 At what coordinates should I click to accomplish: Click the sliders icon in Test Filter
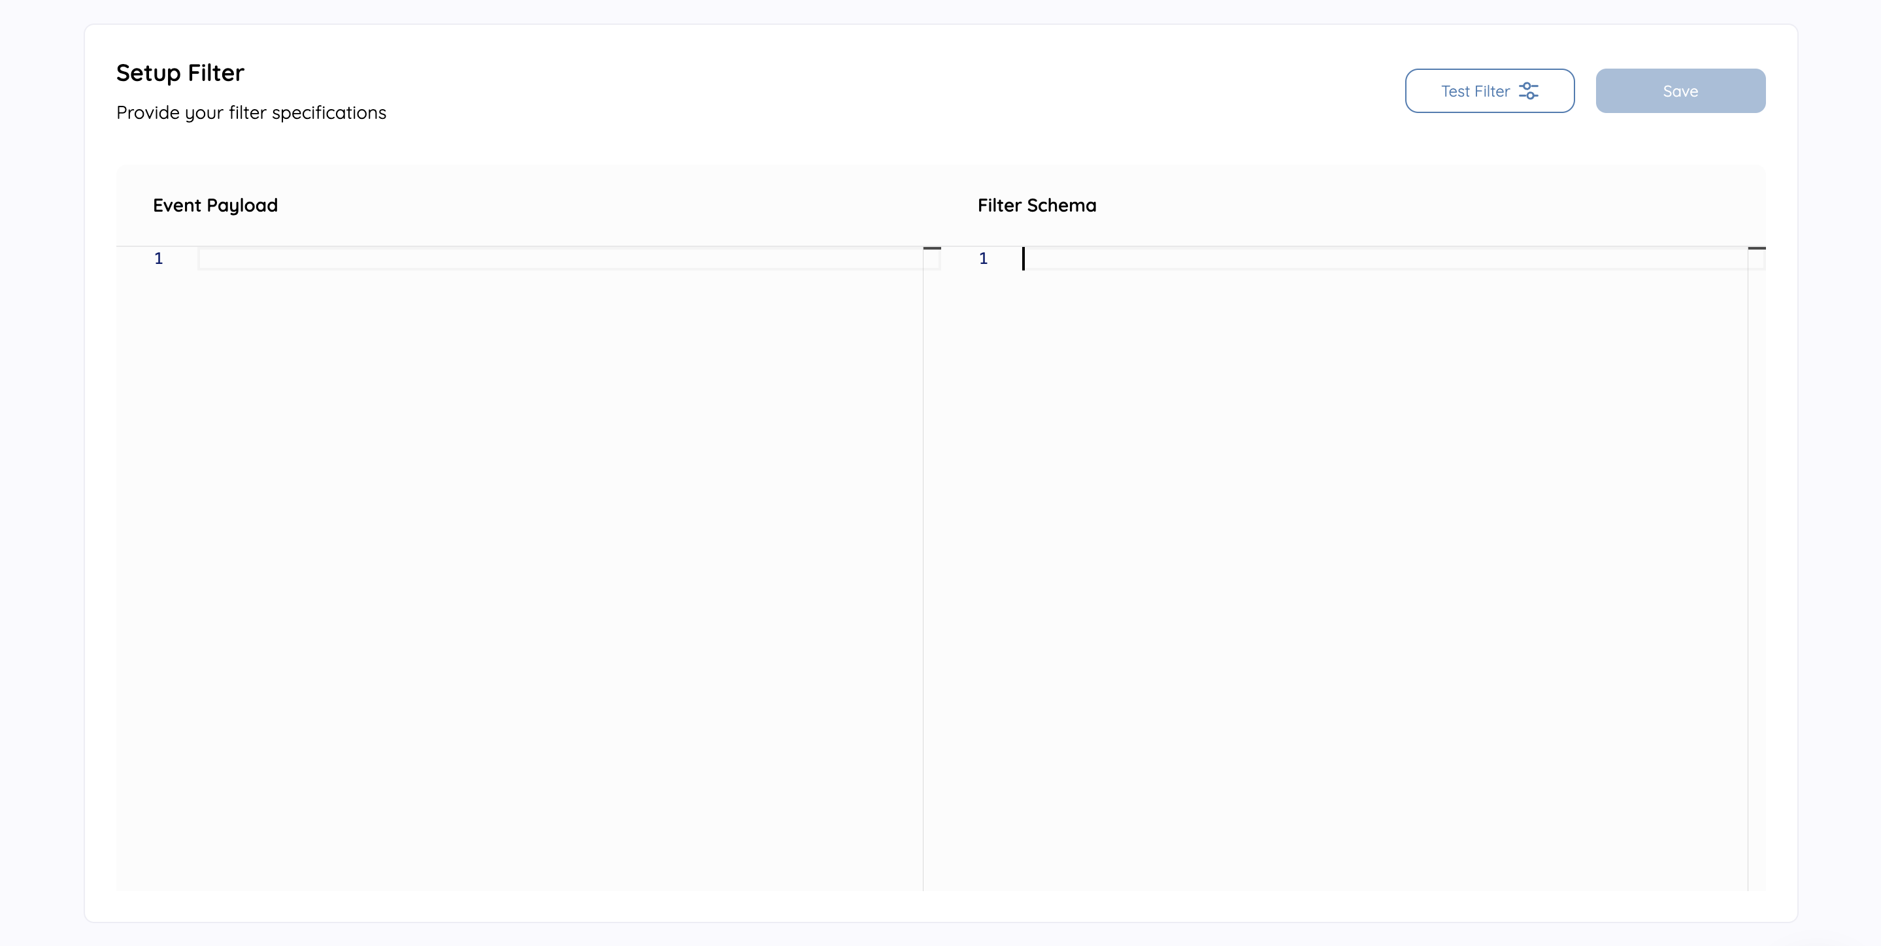(1528, 91)
